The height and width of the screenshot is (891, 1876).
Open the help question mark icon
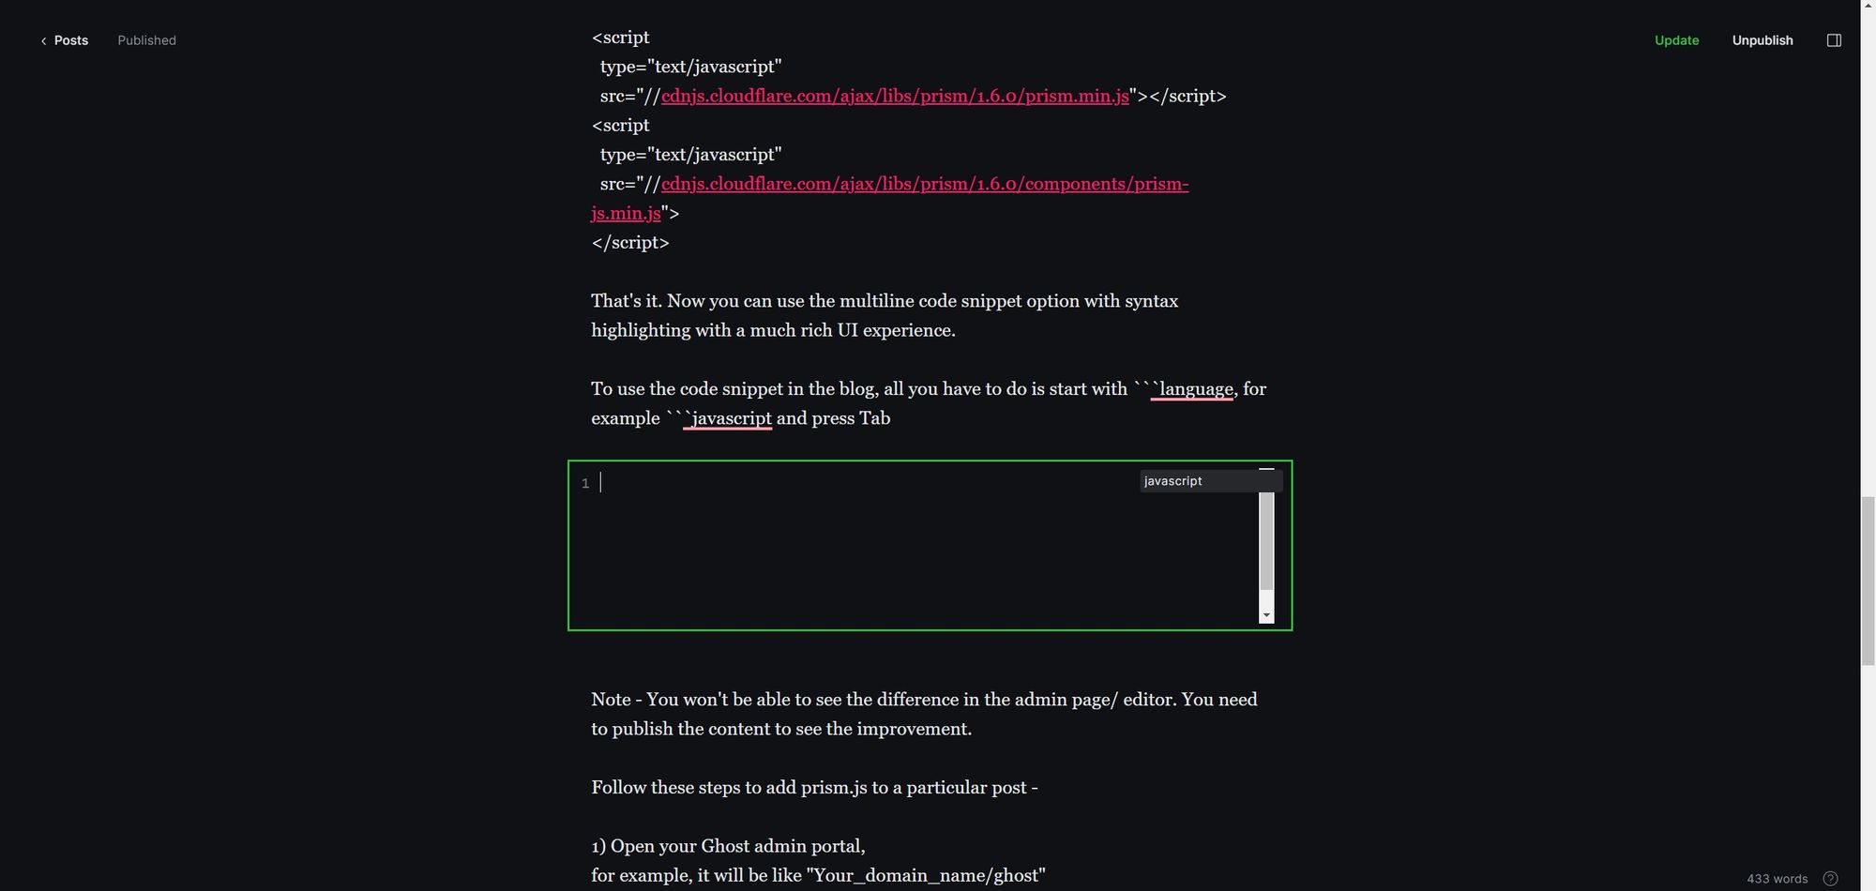click(x=1830, y=879)
